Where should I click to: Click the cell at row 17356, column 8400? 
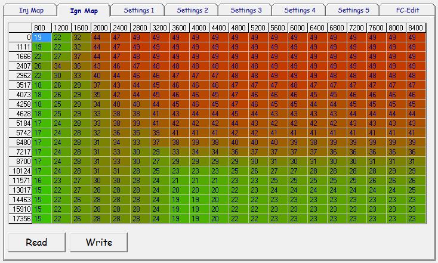[416, 219]
